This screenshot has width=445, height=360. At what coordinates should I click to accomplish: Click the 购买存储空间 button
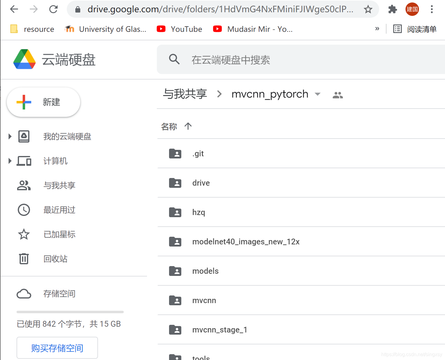pyautogui.click(x=57, y=348)
